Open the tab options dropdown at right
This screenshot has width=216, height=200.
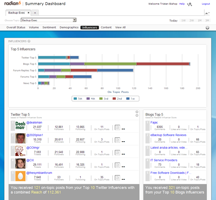pos(207,13)
